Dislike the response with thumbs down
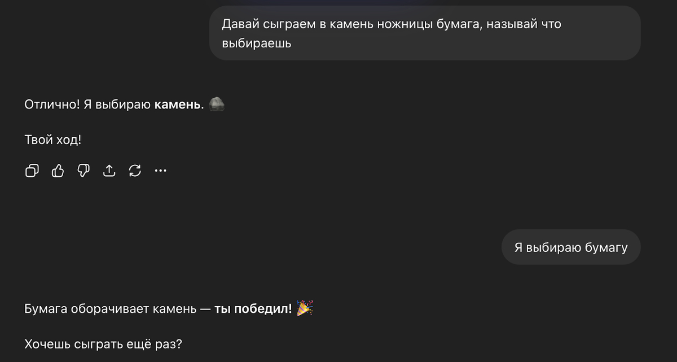677x362 pixels. pyautogui.click(x=83, y=171)
